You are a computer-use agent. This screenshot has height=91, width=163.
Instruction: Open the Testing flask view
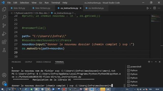[x=4, y=50]
